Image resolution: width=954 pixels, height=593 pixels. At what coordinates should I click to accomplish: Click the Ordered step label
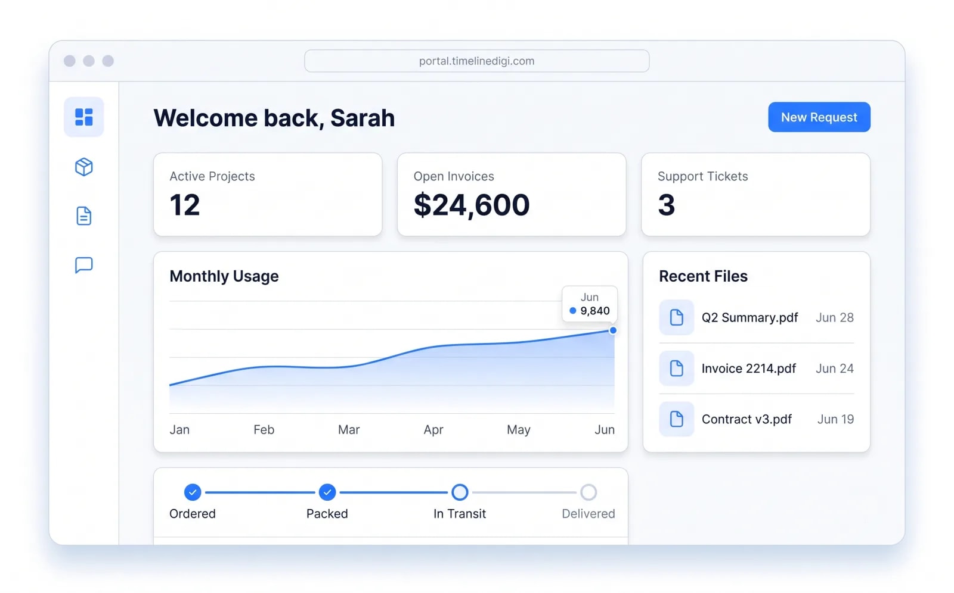coord(193,514)
